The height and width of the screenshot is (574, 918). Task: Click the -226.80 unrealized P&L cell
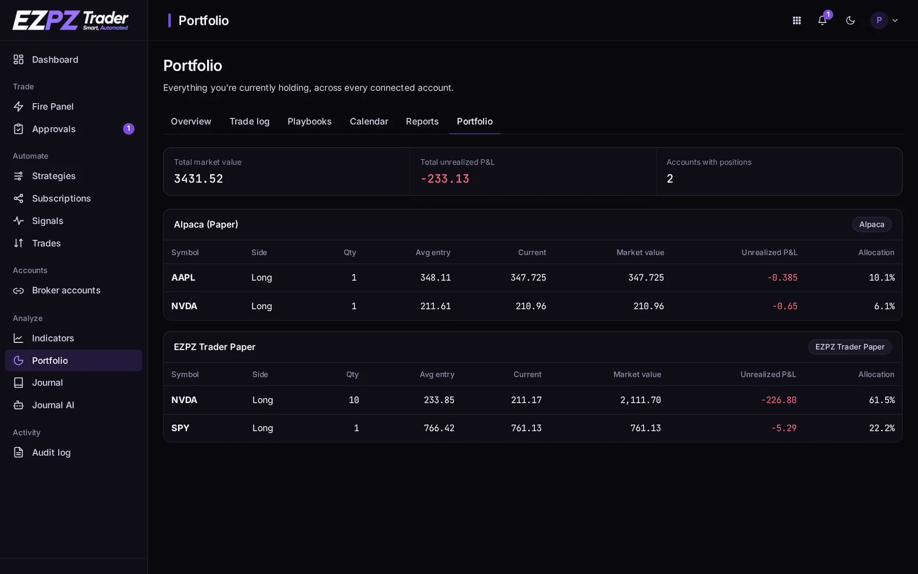[779, 400]
